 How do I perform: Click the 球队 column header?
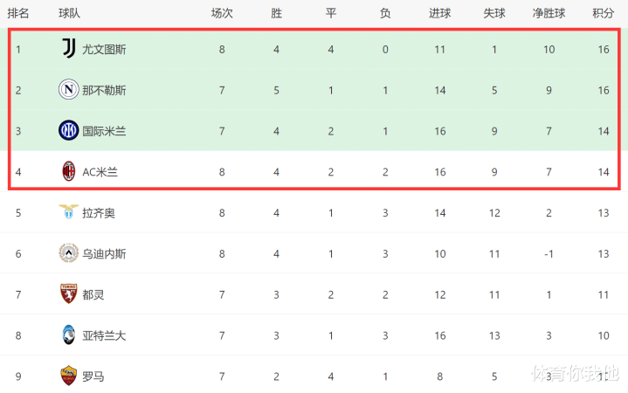tap(69, 13)
